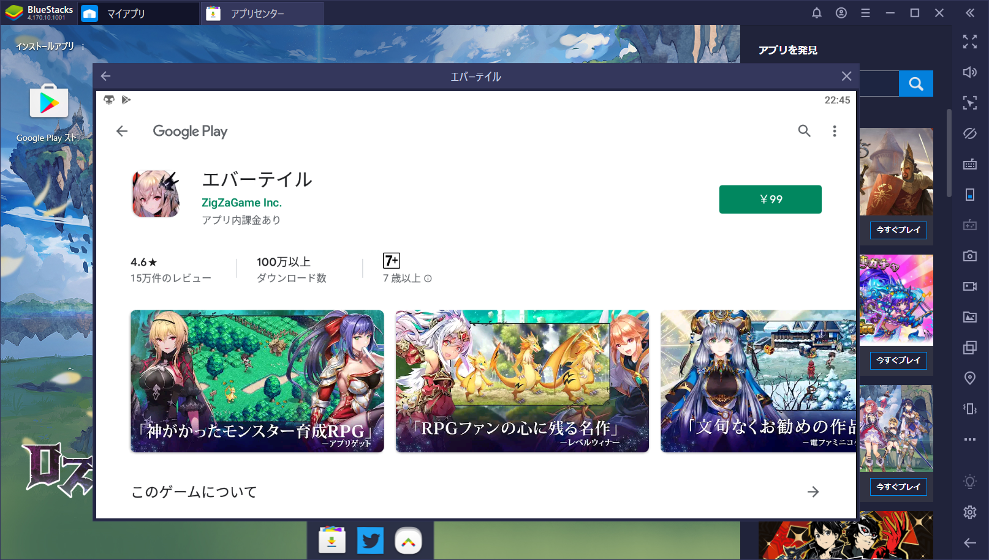View the 神がかったモンスター育成RPG screenshot
The image size is (989, 560).
point(257,381)
